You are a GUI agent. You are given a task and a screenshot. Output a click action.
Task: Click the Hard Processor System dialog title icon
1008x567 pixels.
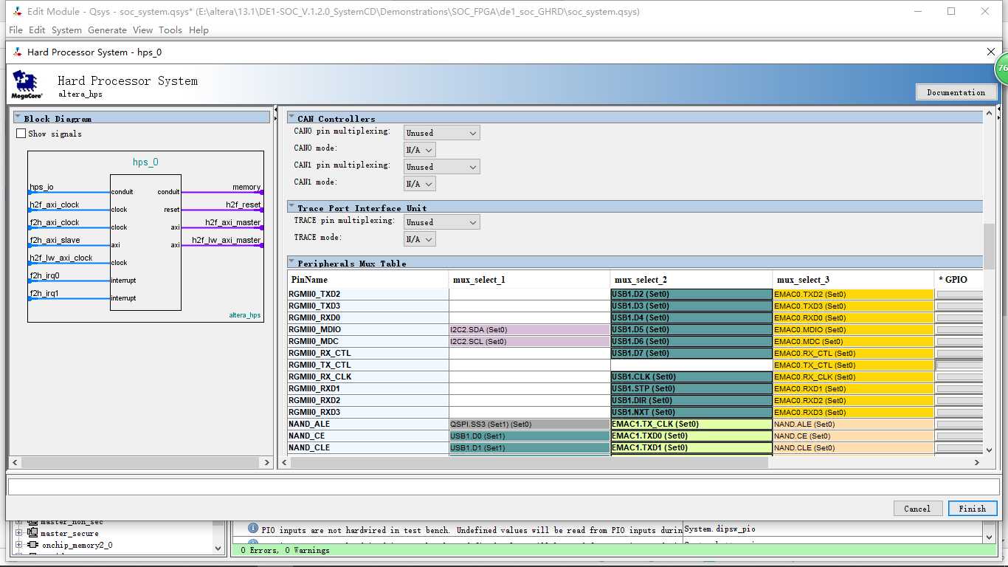pos(18,52)
